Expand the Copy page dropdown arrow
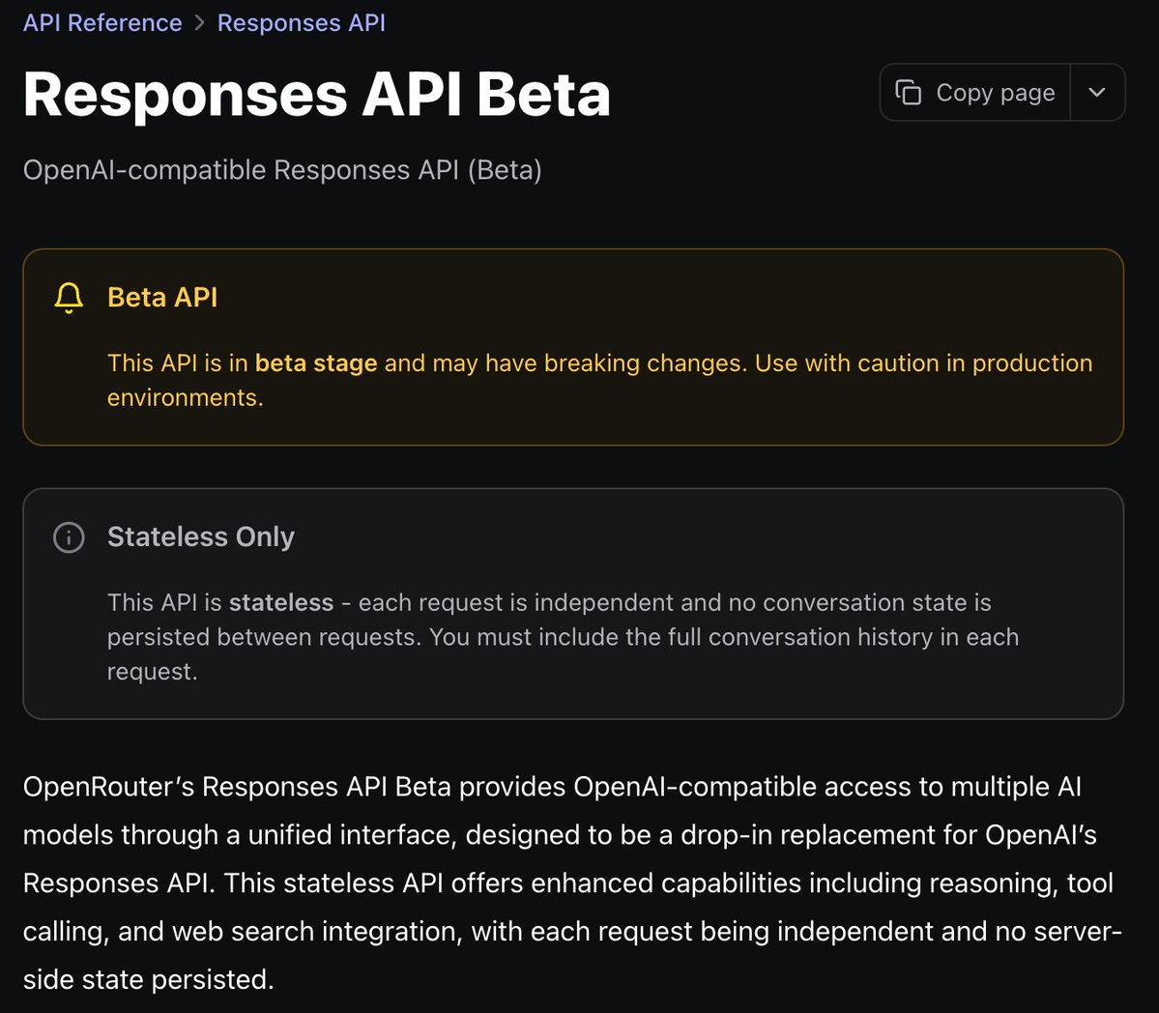Viewport: 1159px width, 1013px height. click(x=1097, y=93)
